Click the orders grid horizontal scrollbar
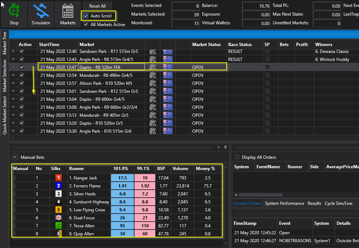 (x=261, y=195)
